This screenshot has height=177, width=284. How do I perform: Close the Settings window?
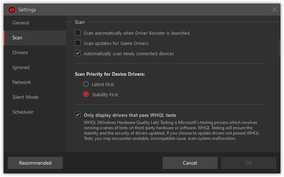pos(274,10)
